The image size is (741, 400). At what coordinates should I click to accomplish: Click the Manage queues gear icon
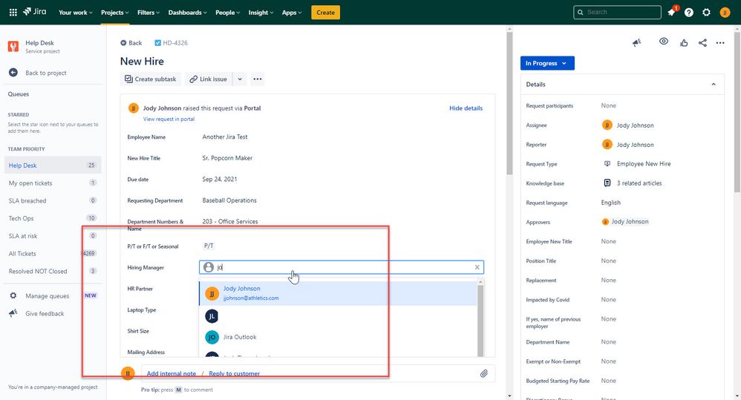[13, 295]
